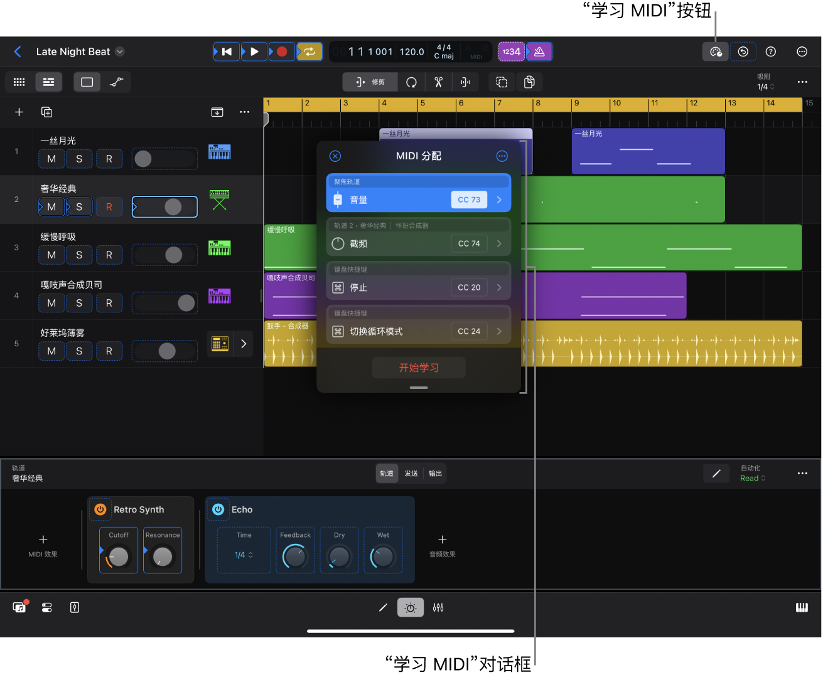Image resolution: width=823 pixels, height=675 pixels.
Task: Record-enable the 好莱坞薄雾 track
Action: point(109,351)
